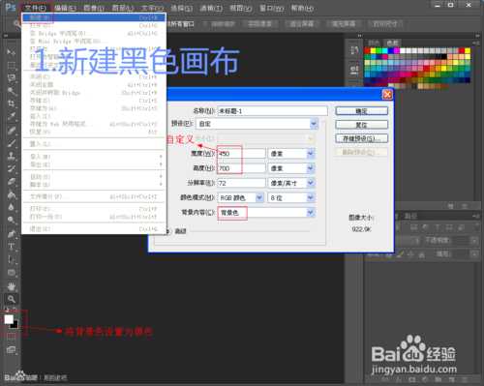
Task: Pick the first red swatch in 色板
Action: point(367,50)
